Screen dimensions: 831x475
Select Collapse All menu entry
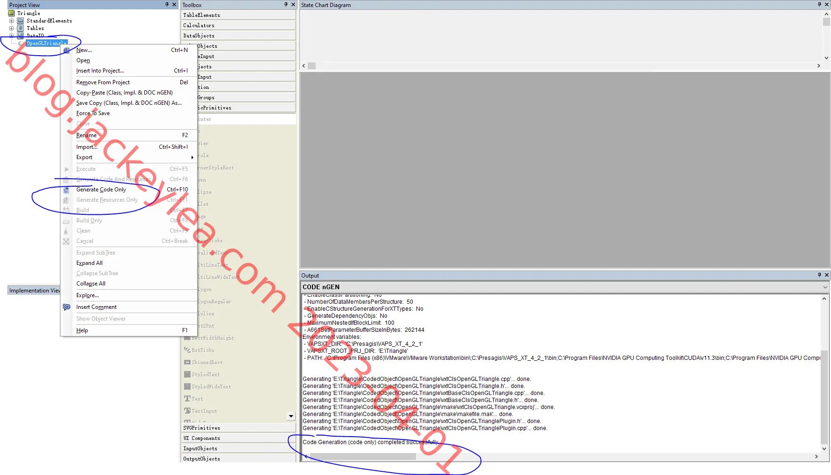pyautogui.click(x=129, y=284)
